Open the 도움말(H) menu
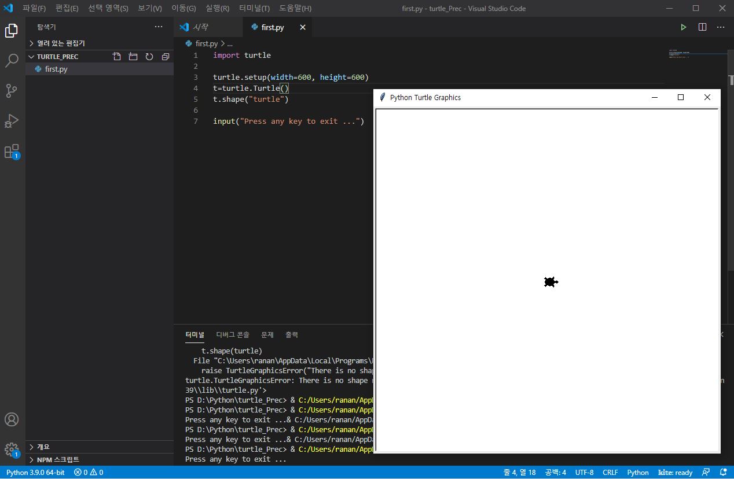The image size is (734, 479). [x=295, y=8]
